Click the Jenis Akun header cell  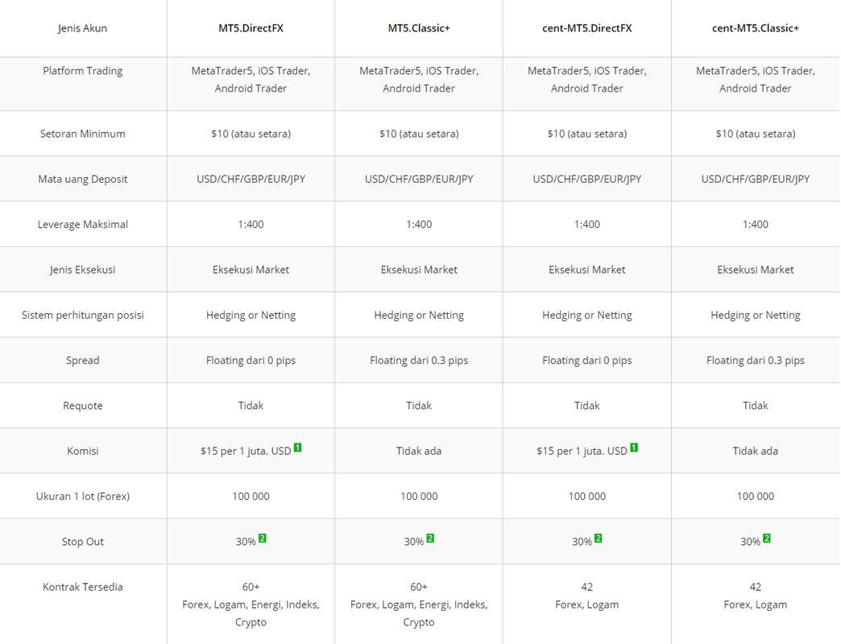[83, 28]
